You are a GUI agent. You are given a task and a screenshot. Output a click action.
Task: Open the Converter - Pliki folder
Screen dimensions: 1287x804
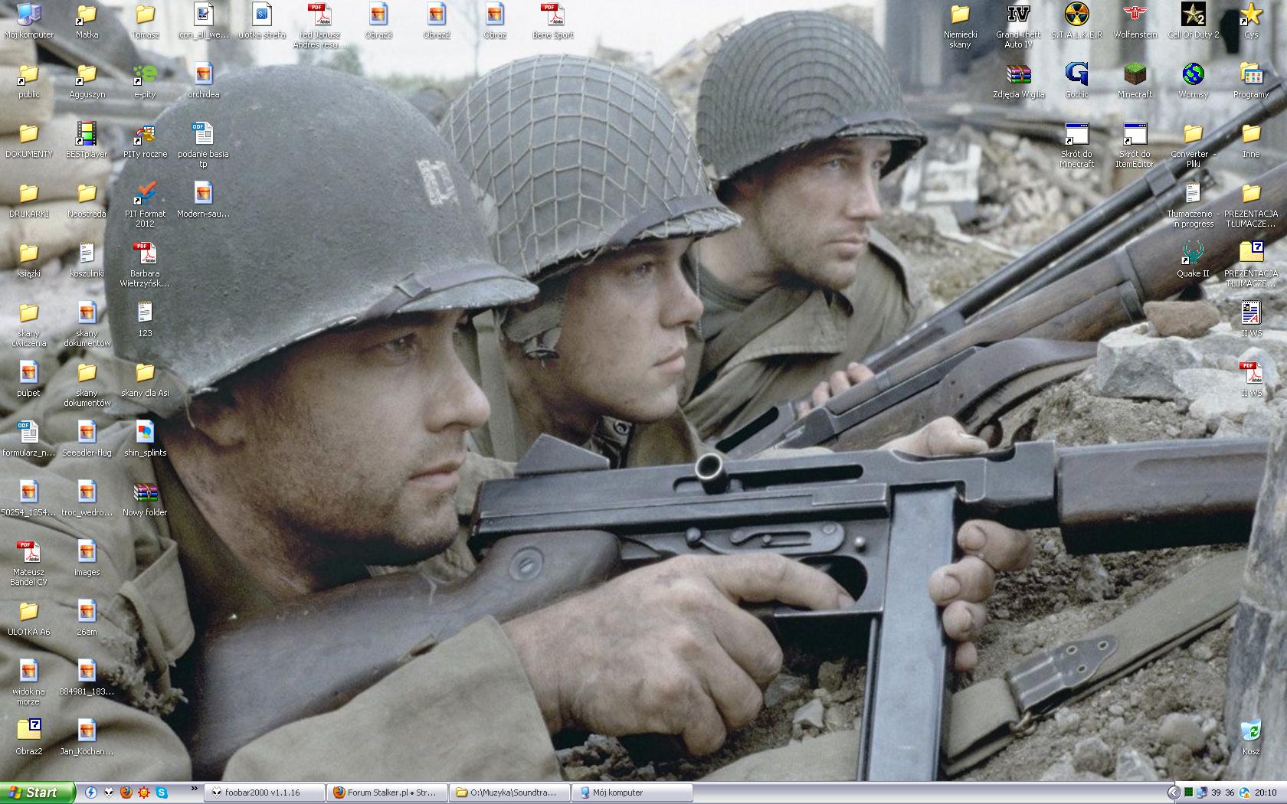1193,145
